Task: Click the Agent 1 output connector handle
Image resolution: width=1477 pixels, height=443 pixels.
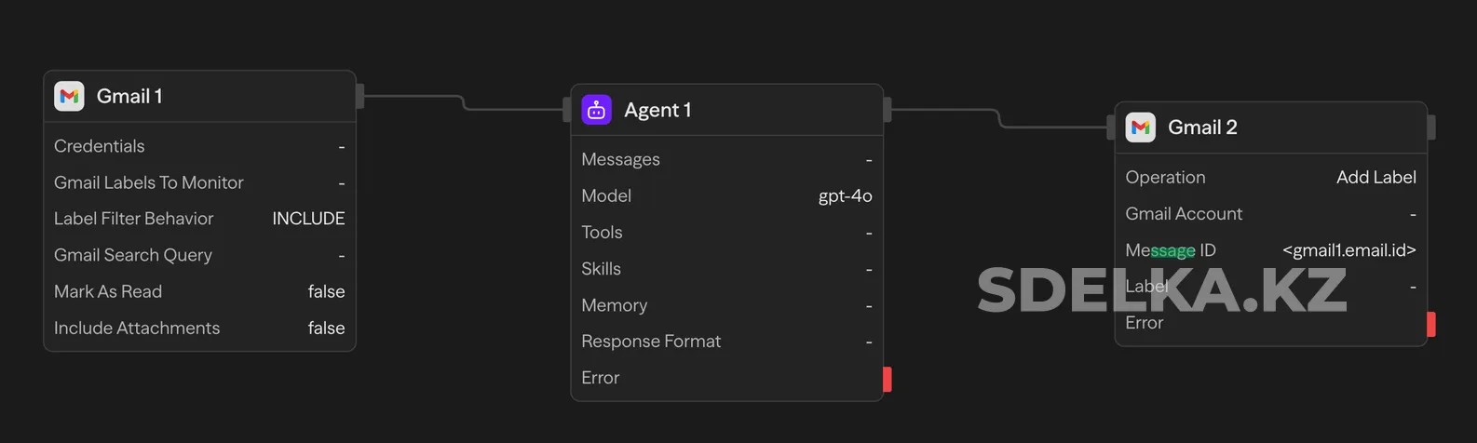Action: [888, 110]
